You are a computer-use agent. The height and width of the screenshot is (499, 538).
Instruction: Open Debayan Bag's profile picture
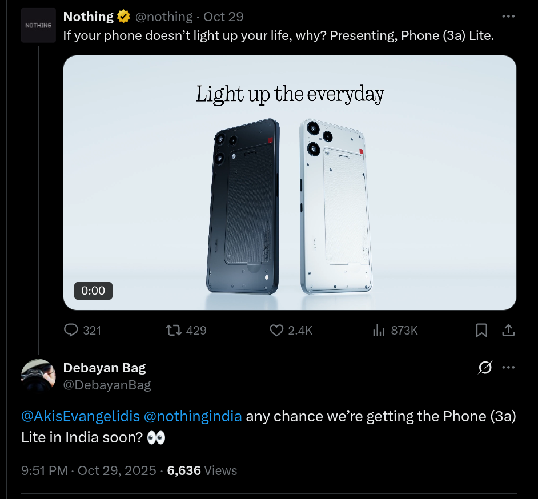[38, 376]
